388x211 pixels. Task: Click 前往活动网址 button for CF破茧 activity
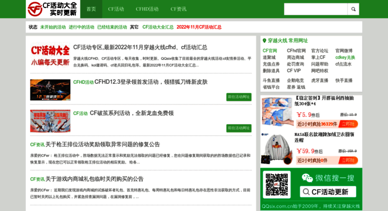(239, 128)
